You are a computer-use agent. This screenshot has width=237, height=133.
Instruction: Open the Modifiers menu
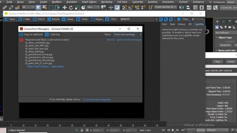point(57,2)
